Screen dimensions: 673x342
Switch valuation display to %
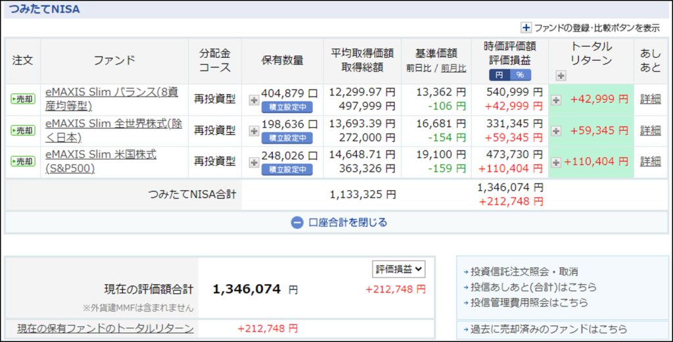(521, 75)
